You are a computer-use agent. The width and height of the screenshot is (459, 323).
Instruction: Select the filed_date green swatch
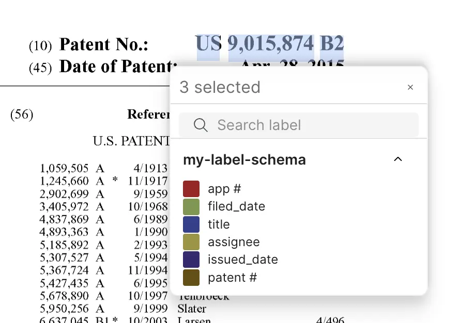pyautogui.click(x=191, y=206)
